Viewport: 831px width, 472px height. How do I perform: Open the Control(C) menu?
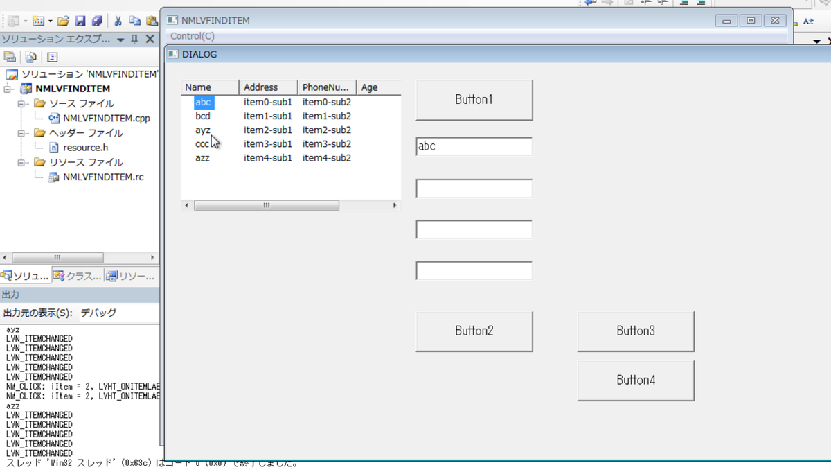pos(193,36)
